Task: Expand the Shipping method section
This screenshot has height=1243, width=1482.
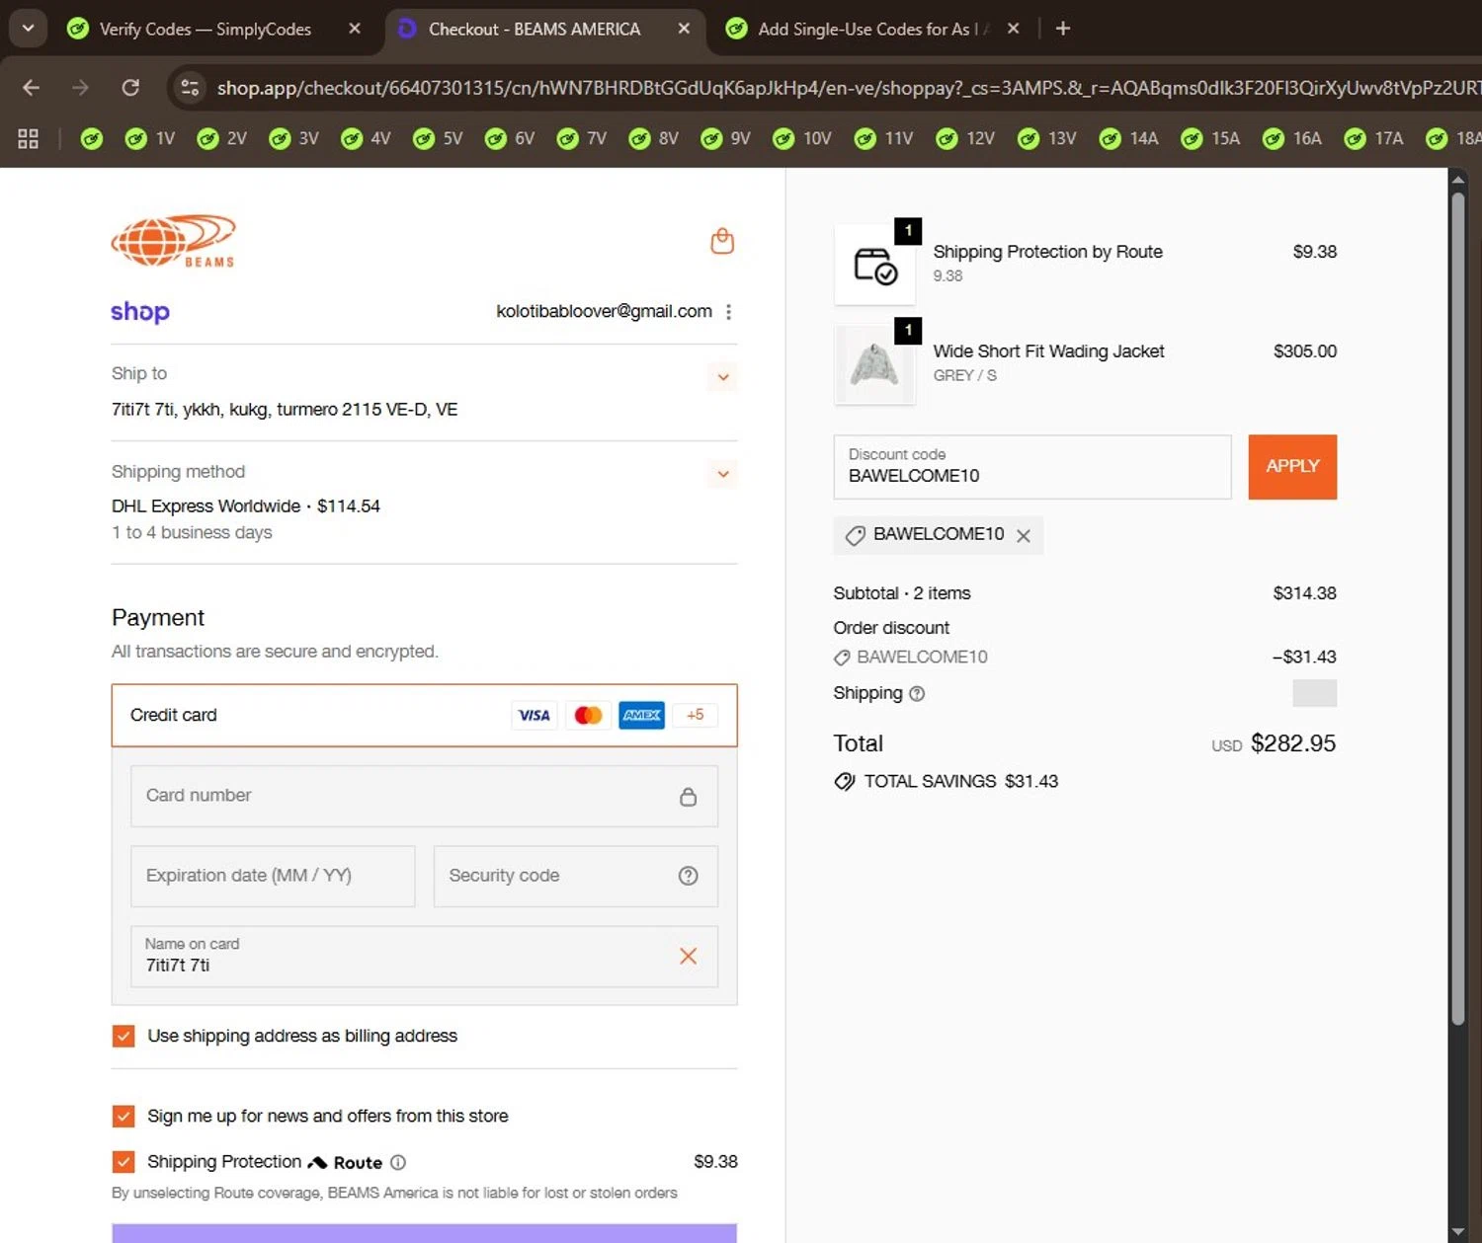Action: (x=723, y=474)
